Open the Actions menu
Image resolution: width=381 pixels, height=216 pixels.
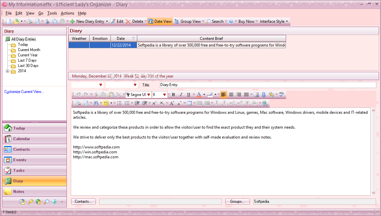(67, 13)
